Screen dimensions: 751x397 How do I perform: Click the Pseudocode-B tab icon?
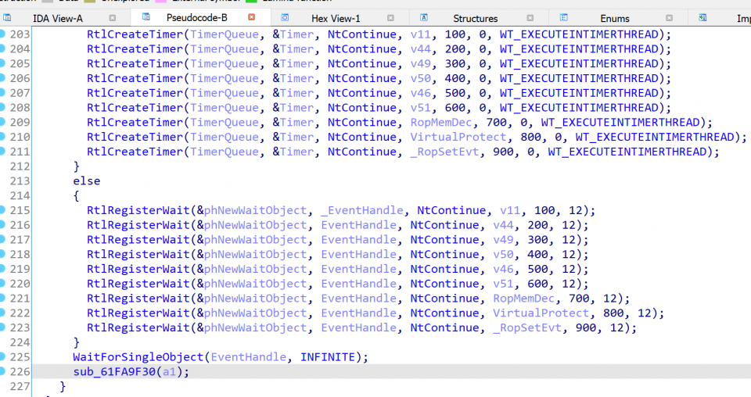click(x=146, y=16)
